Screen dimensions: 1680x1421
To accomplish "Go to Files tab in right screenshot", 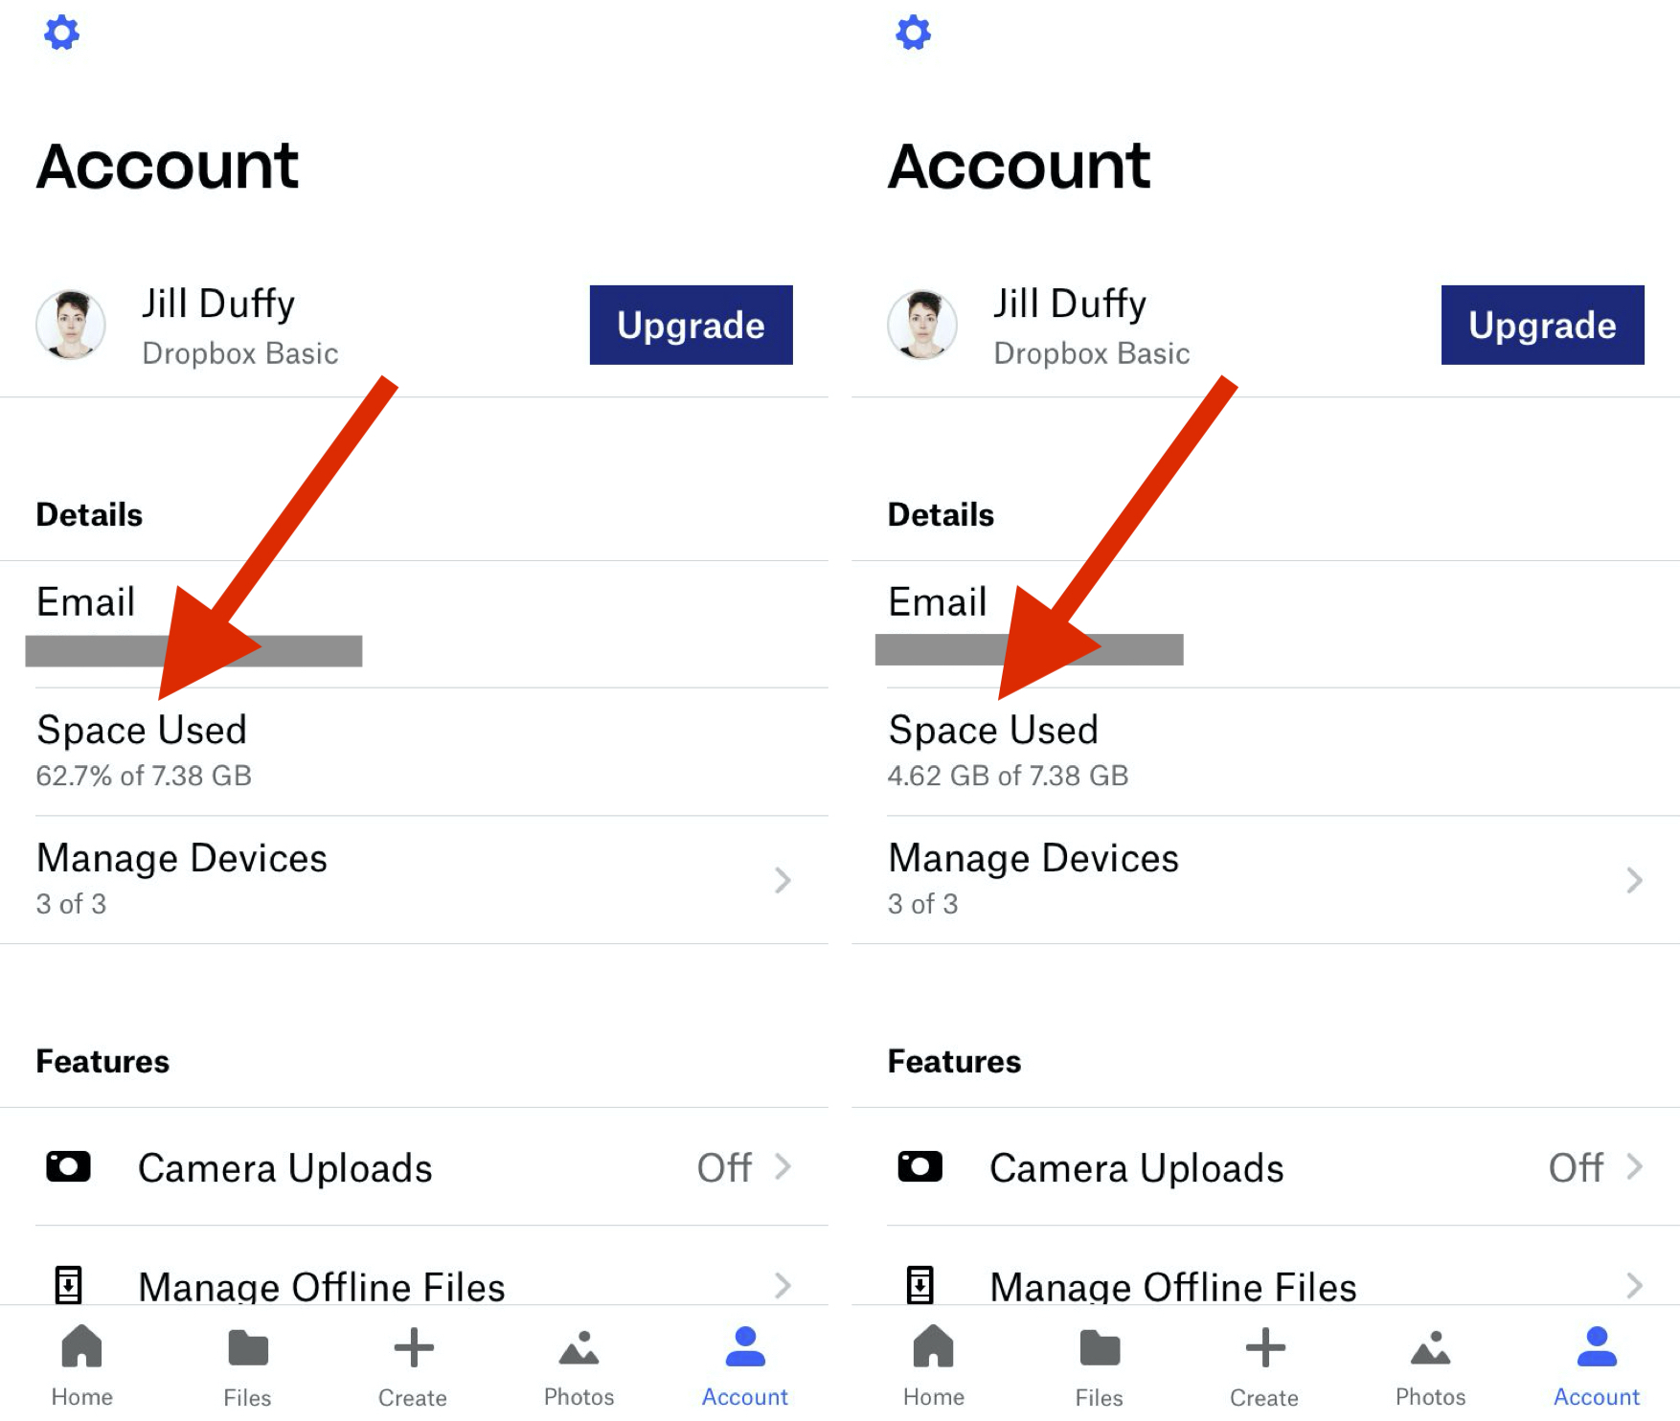I will coord(1100,1366).
